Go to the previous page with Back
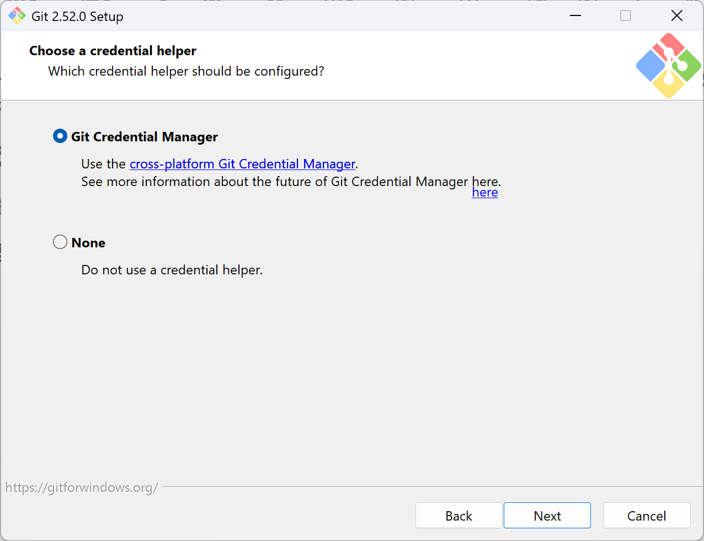This screenshot has width=704, height=541. [x=458, y=516]
